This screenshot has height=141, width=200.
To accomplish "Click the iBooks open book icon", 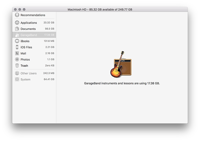I will click(17, 41).
